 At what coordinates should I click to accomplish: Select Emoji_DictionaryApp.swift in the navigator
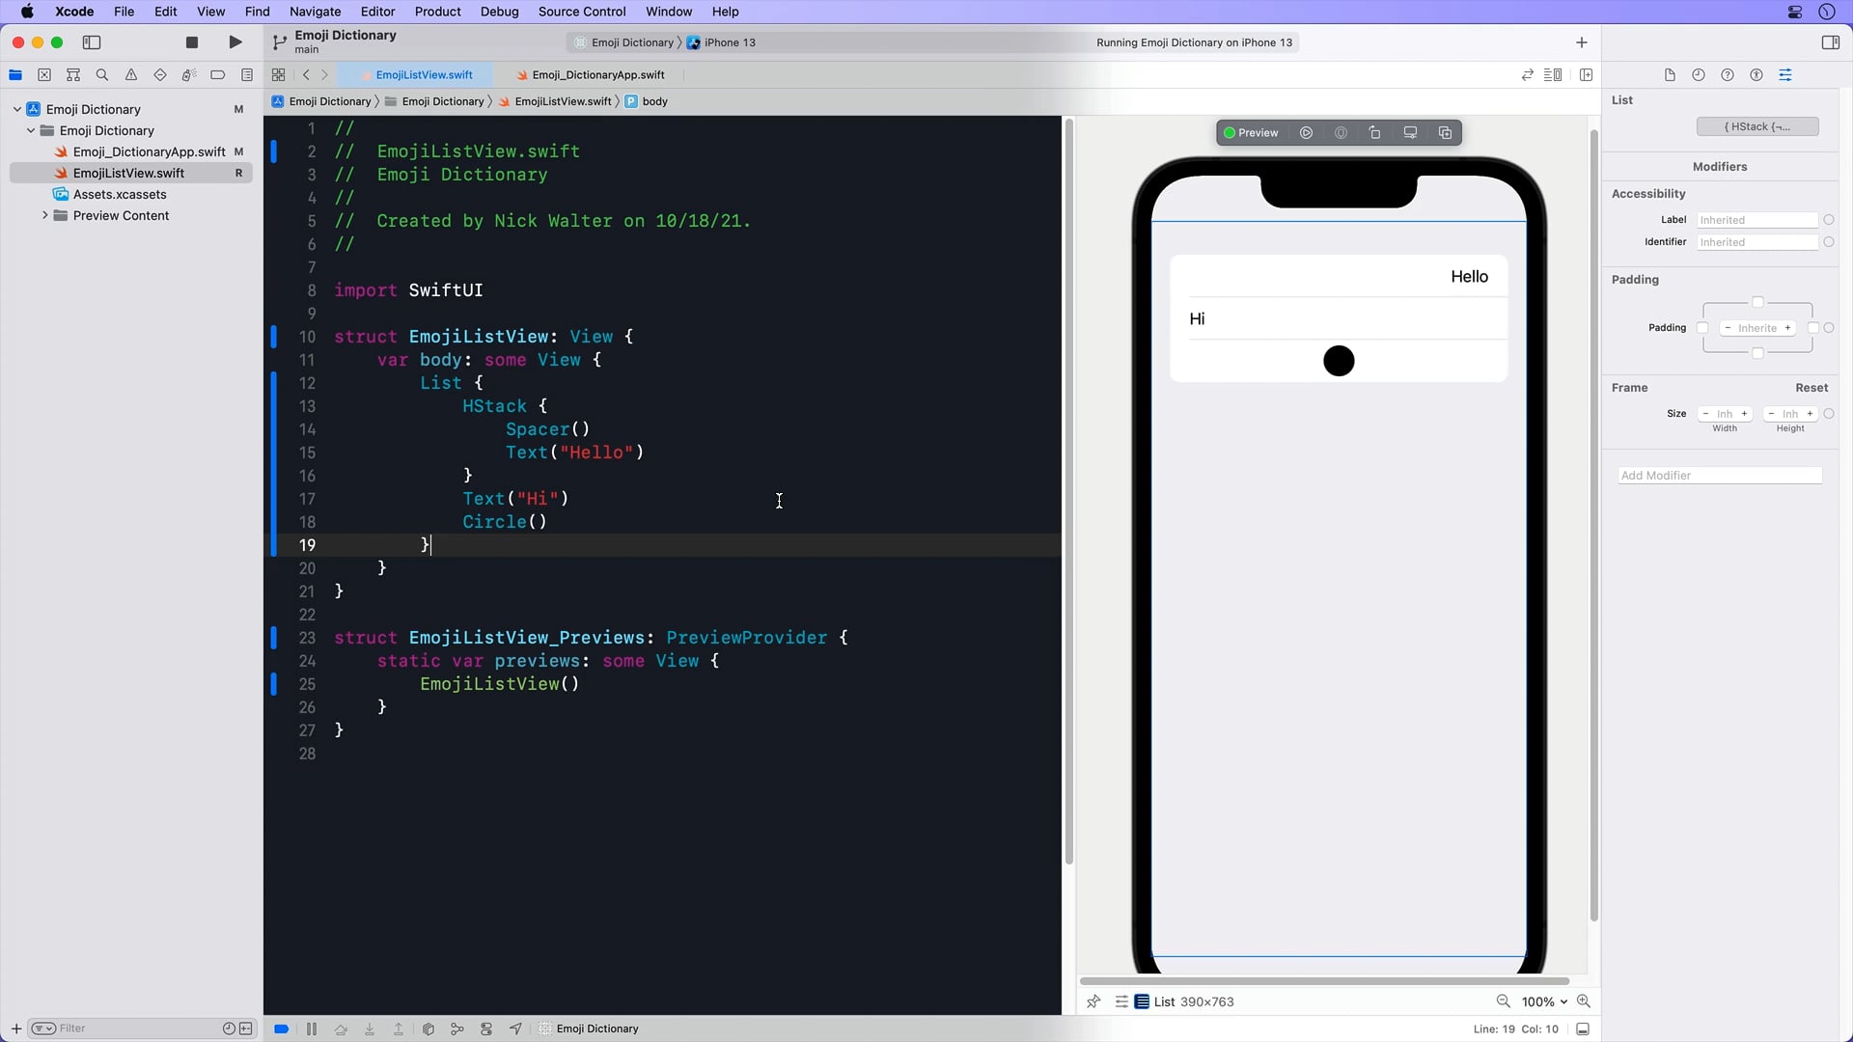click(x=150, y=152)
